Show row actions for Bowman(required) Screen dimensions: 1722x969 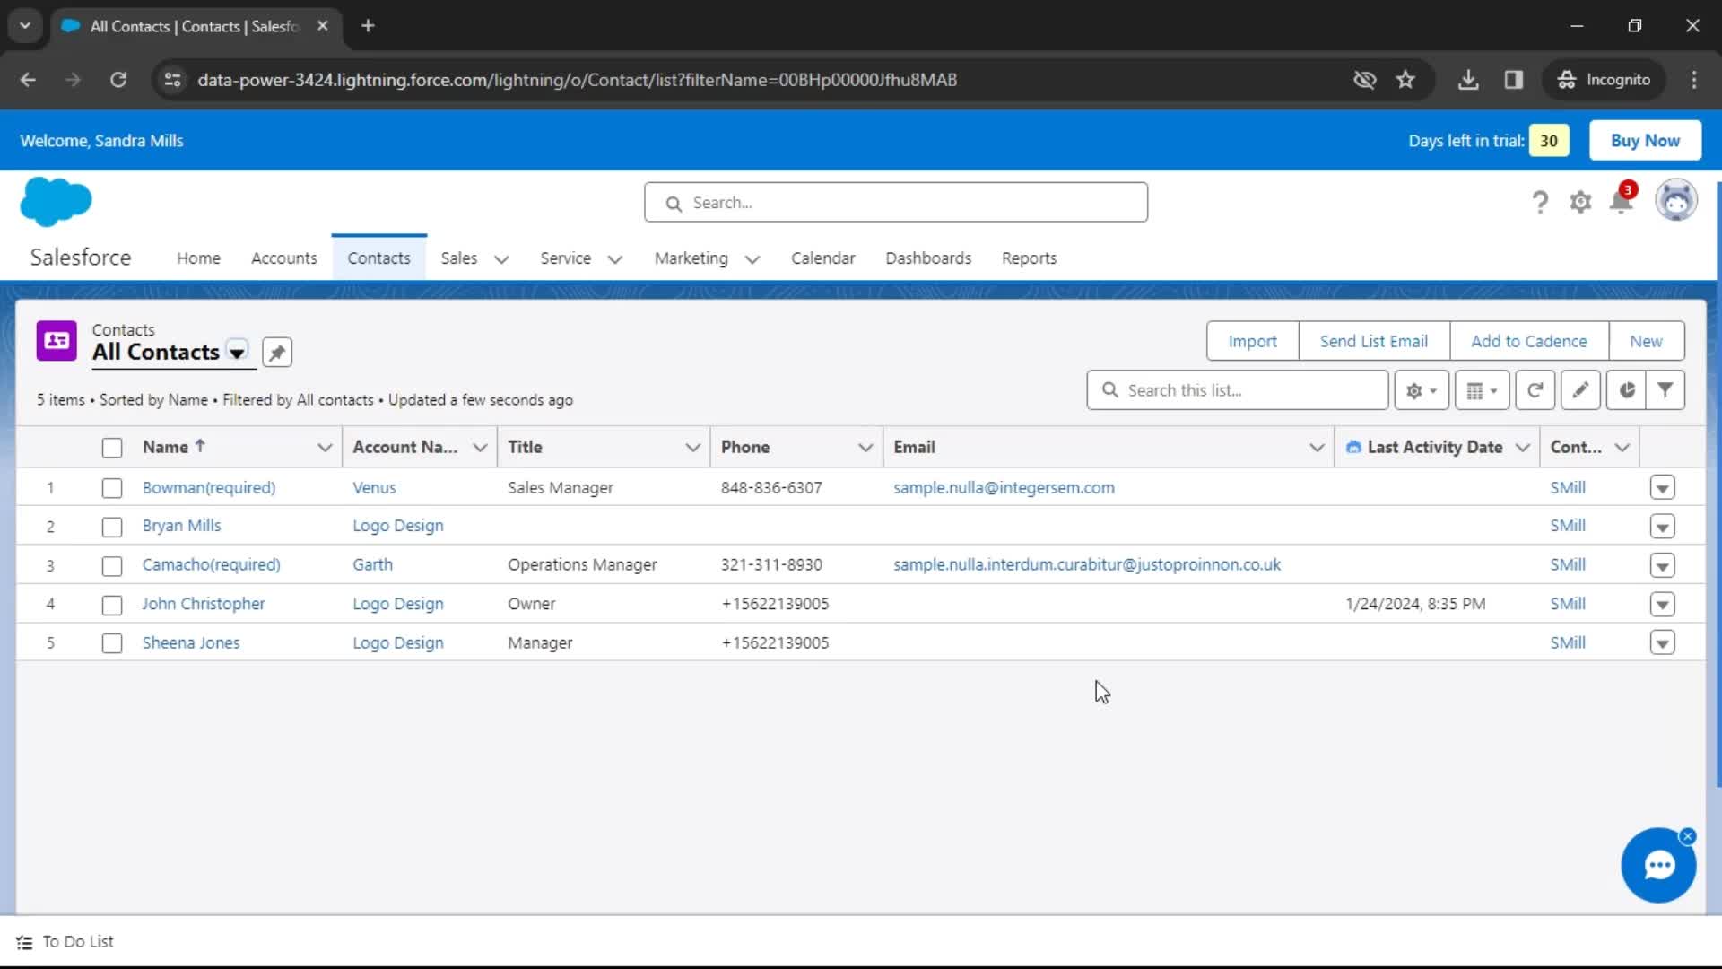tap(1662, 488)
